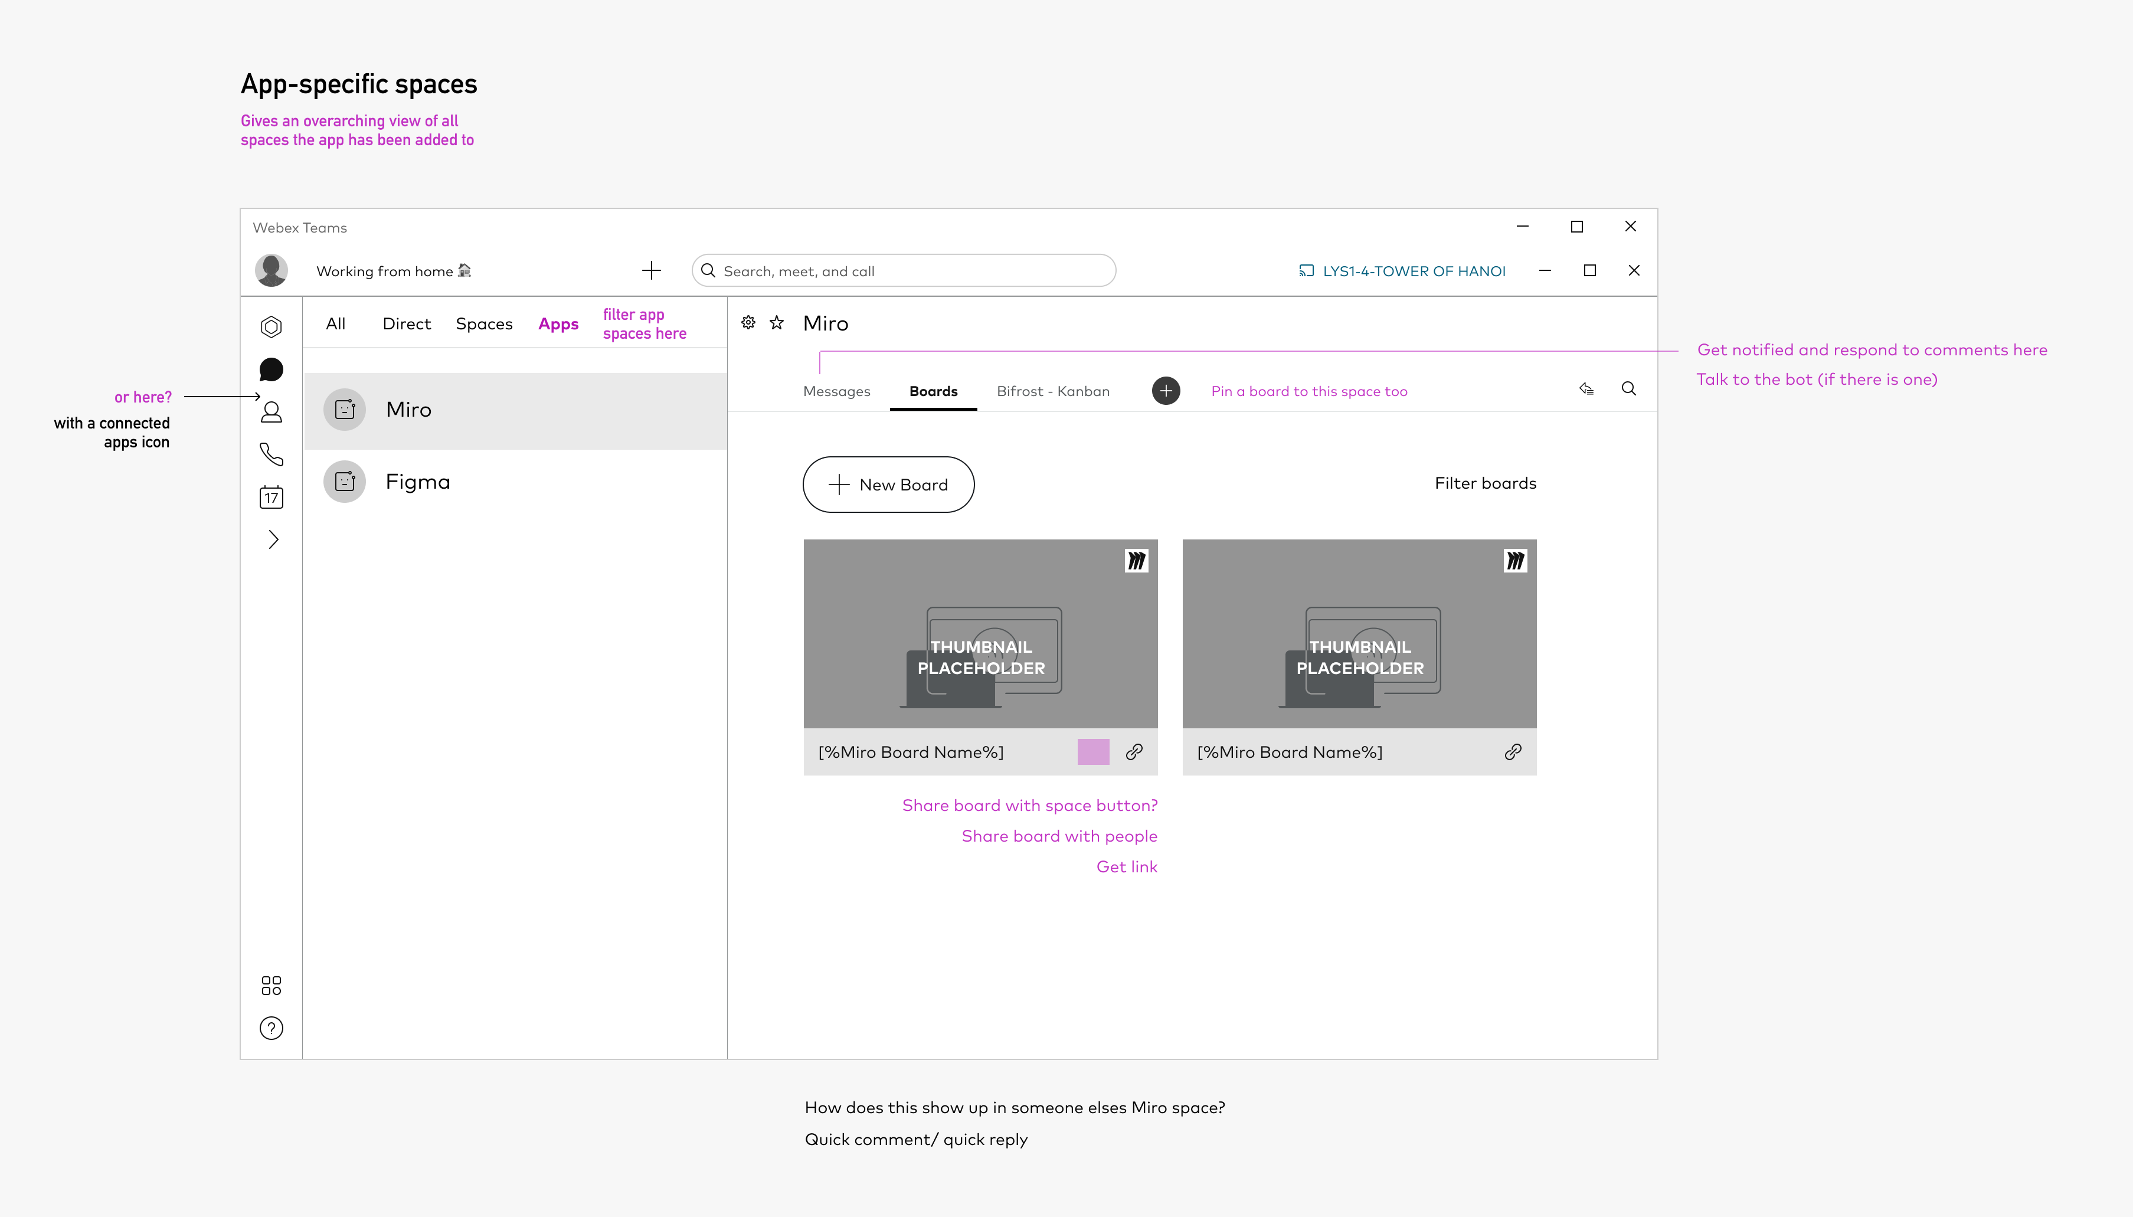Open the apps grid icon in sidebar
The height and width of the screenshot is (1217, 2133).
[271, 986]
